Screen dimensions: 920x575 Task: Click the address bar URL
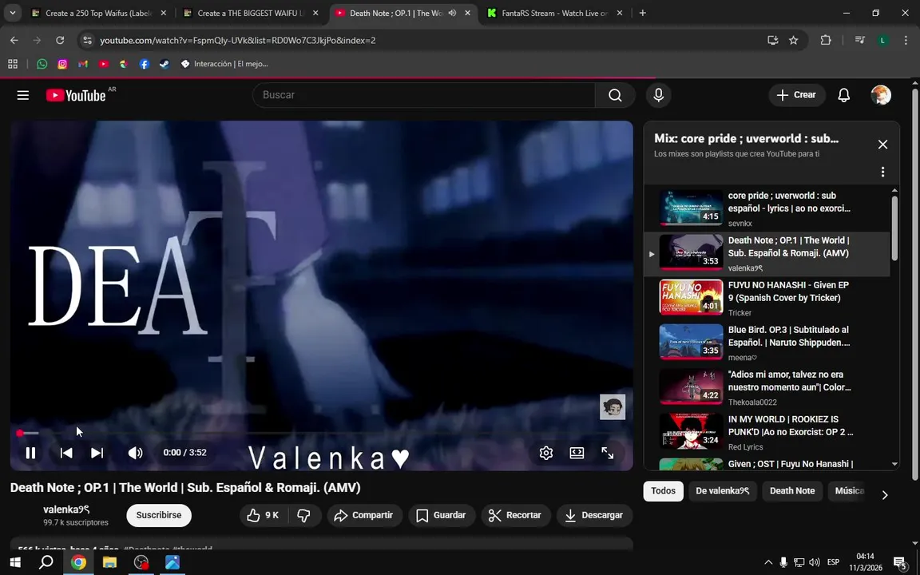[x=238, y=40]
